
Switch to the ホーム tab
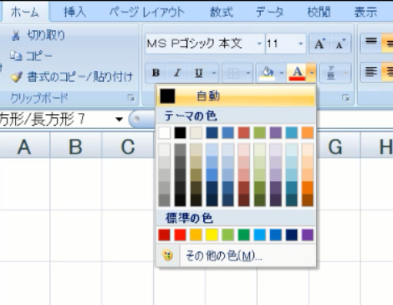25,13
